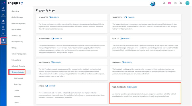Open the People sidebar icon
Image resolution: width=192 pixels, height=106 pixels.
(3, 22)
